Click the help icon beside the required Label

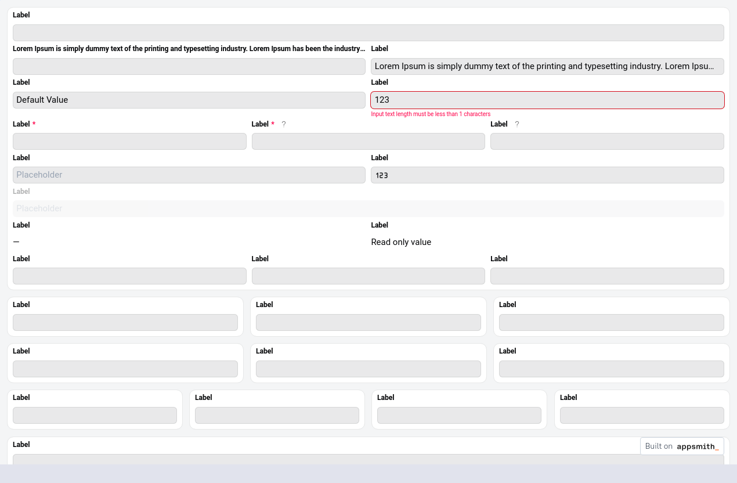(284, 124)
